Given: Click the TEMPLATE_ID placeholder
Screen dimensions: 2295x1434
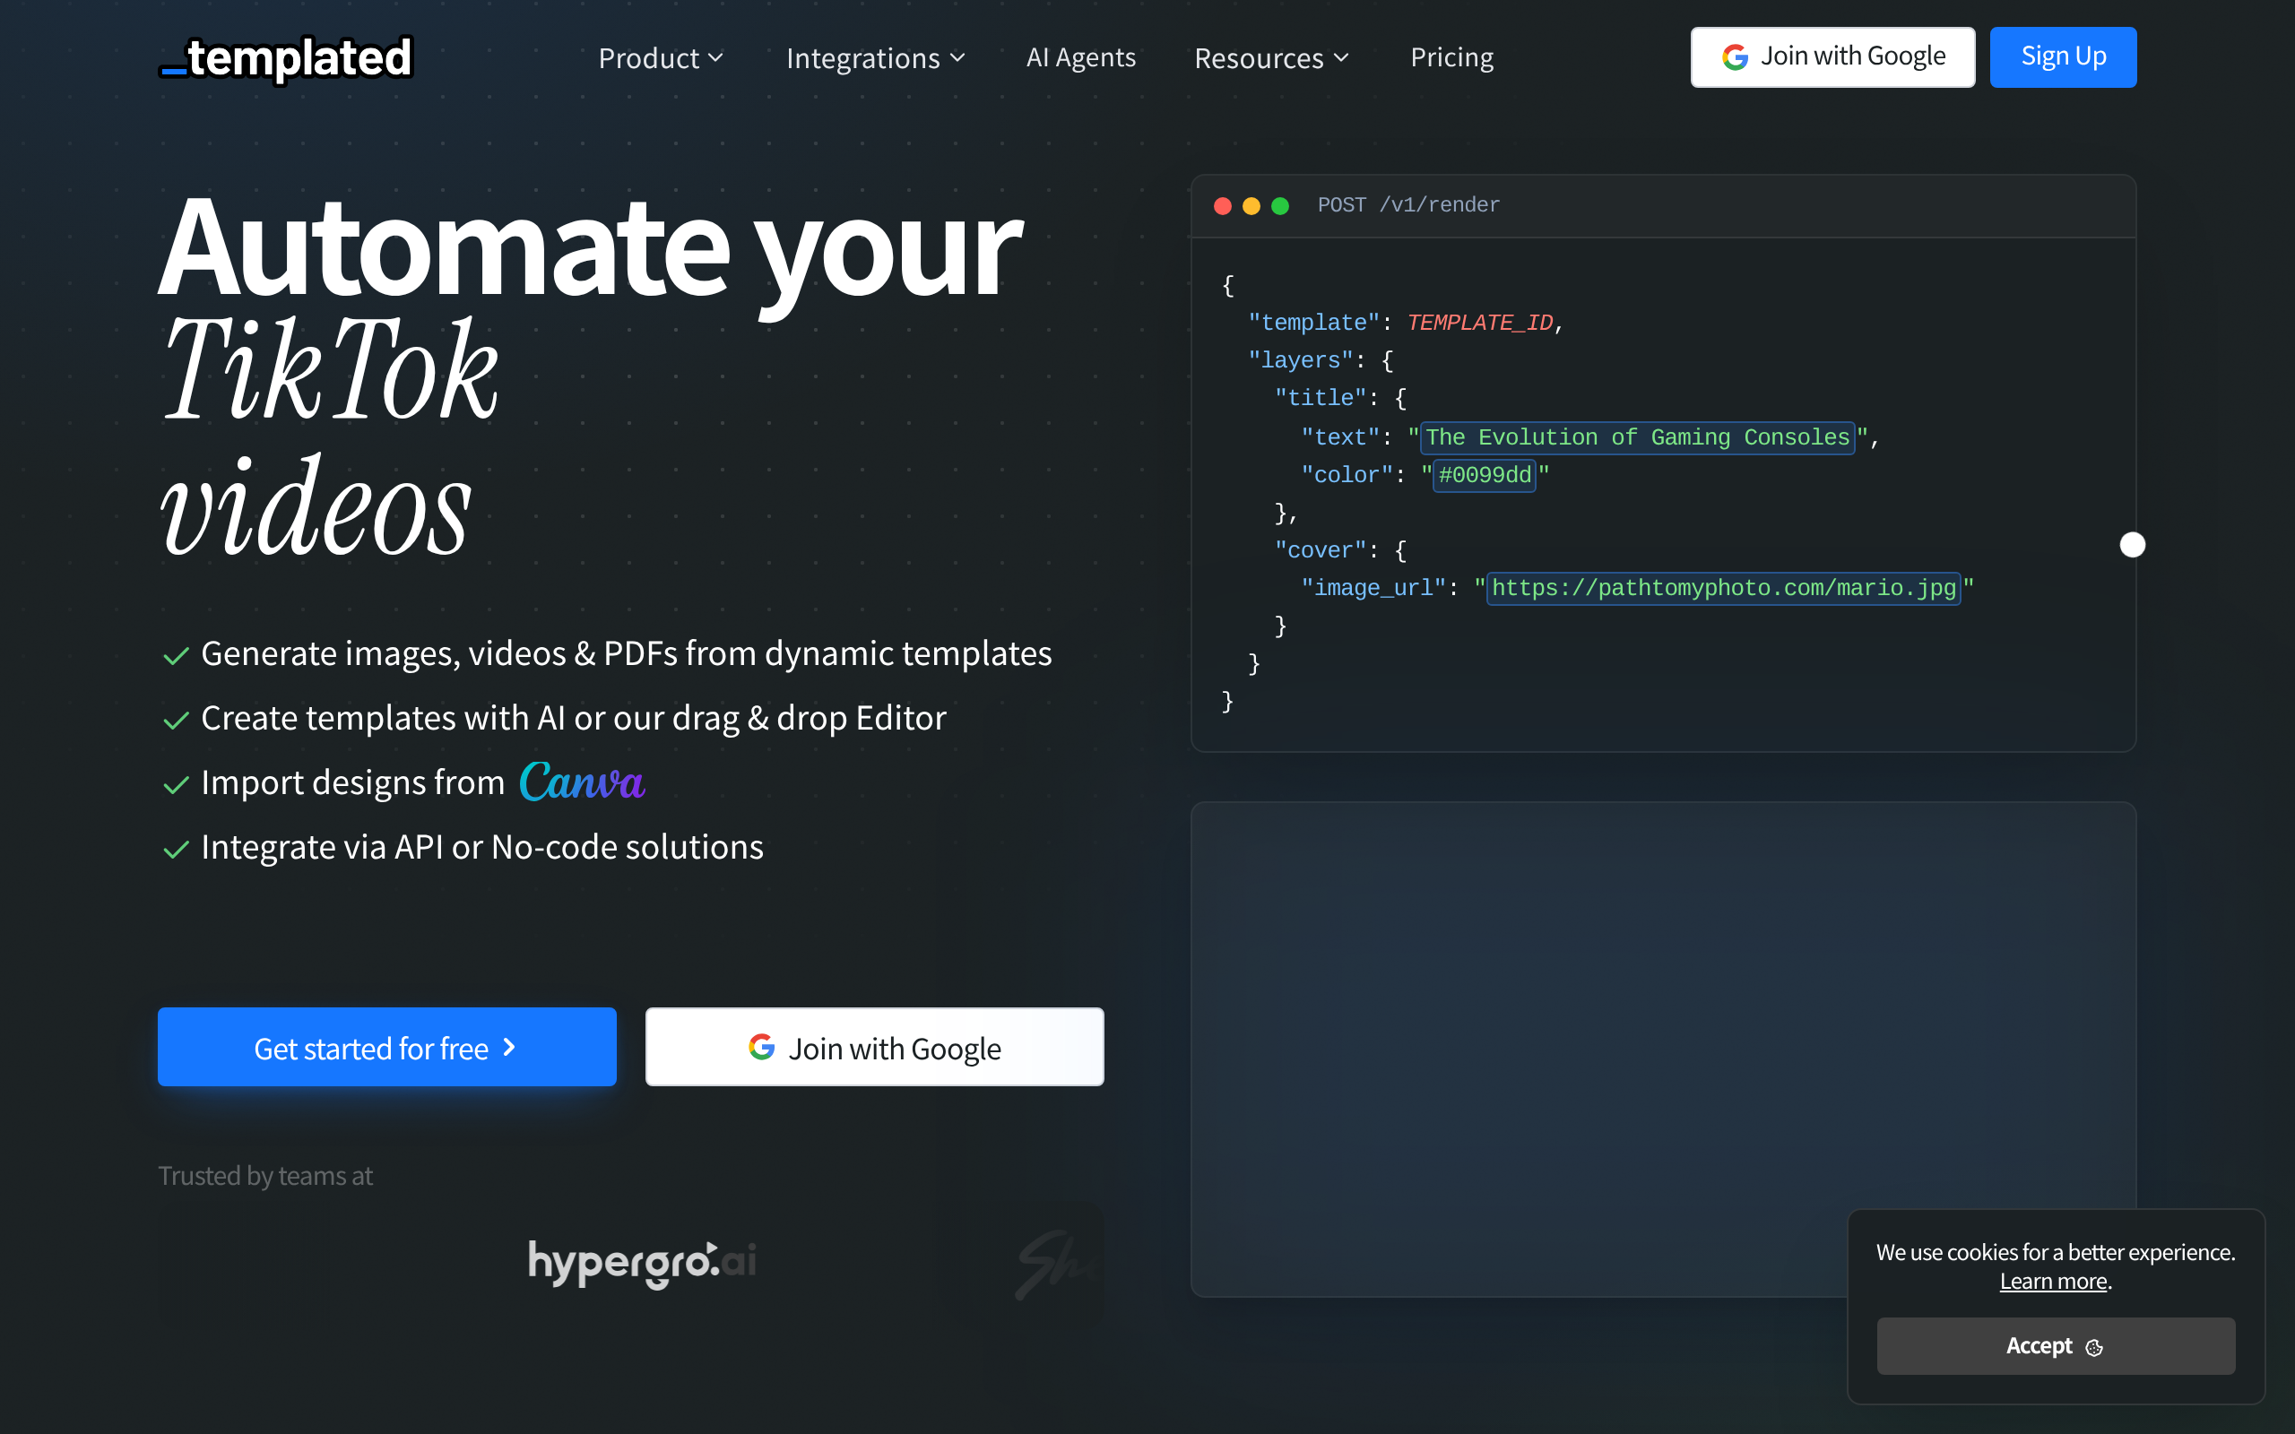Looking at the screenshot, I should pos(1479,323).
